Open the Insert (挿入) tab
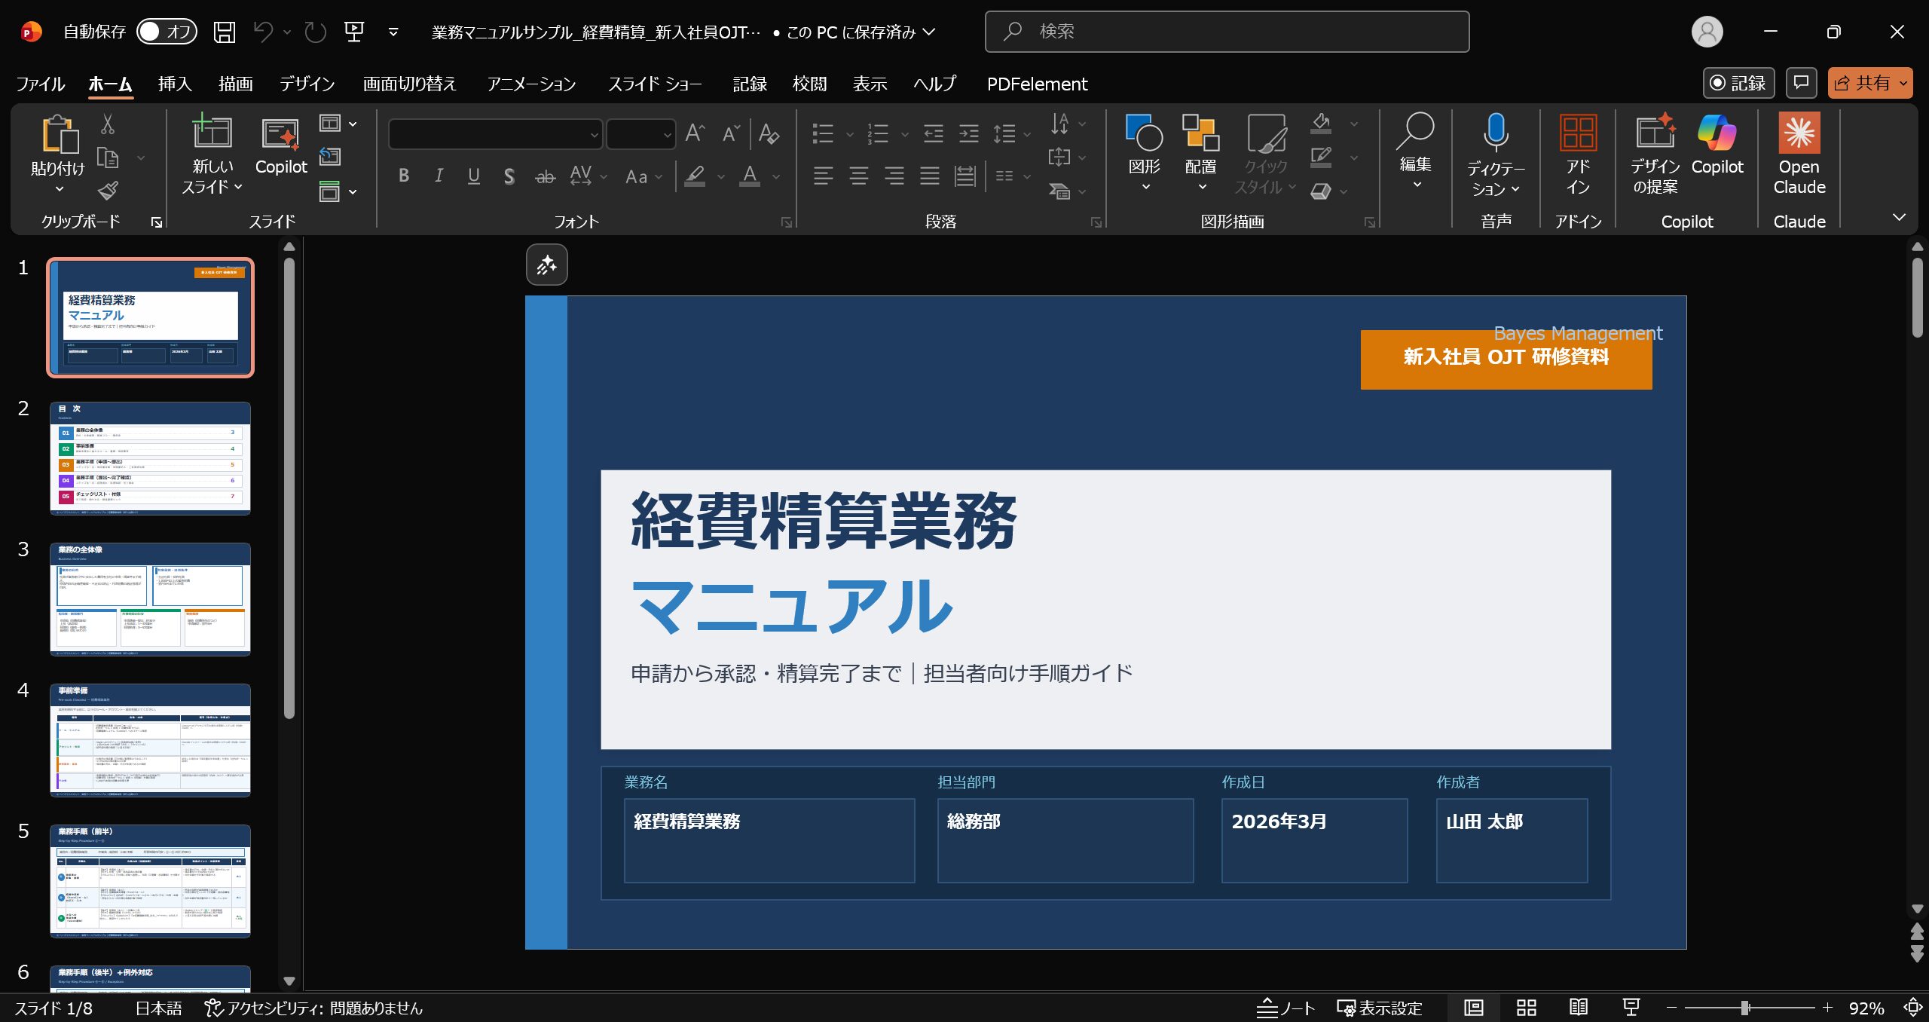This screenshot has height=1022, width=1929. point(175,84)
